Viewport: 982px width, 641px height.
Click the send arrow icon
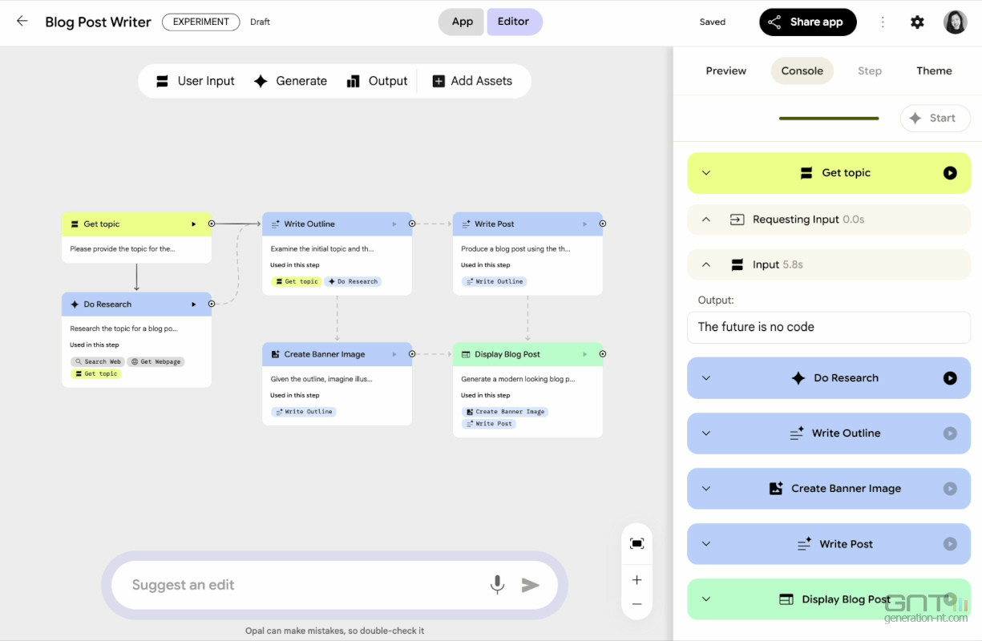(x=530, y=585)
